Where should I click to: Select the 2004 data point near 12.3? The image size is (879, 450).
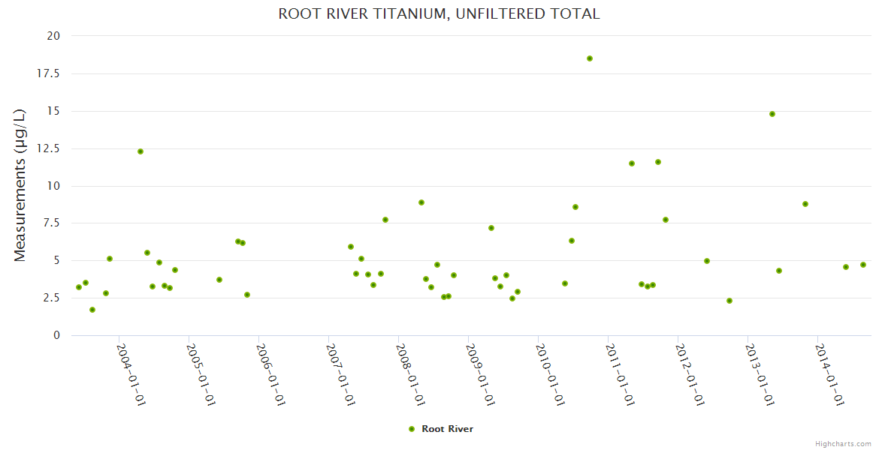[140, 151]
